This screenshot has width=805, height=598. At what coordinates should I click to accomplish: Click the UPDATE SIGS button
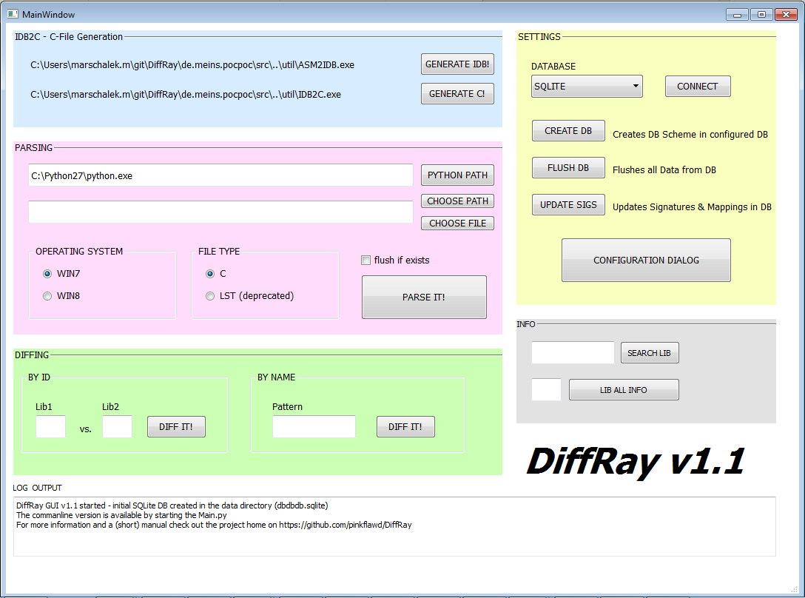568,204
